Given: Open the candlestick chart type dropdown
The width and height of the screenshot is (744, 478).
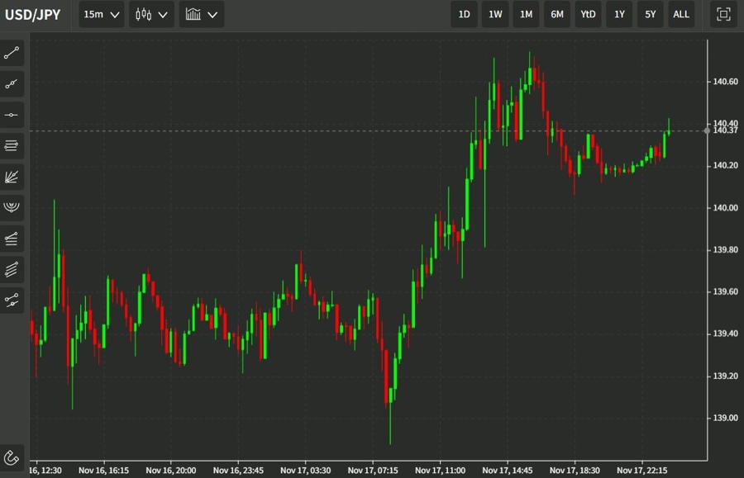Looking at the screenshot, I should pos(151,14).
